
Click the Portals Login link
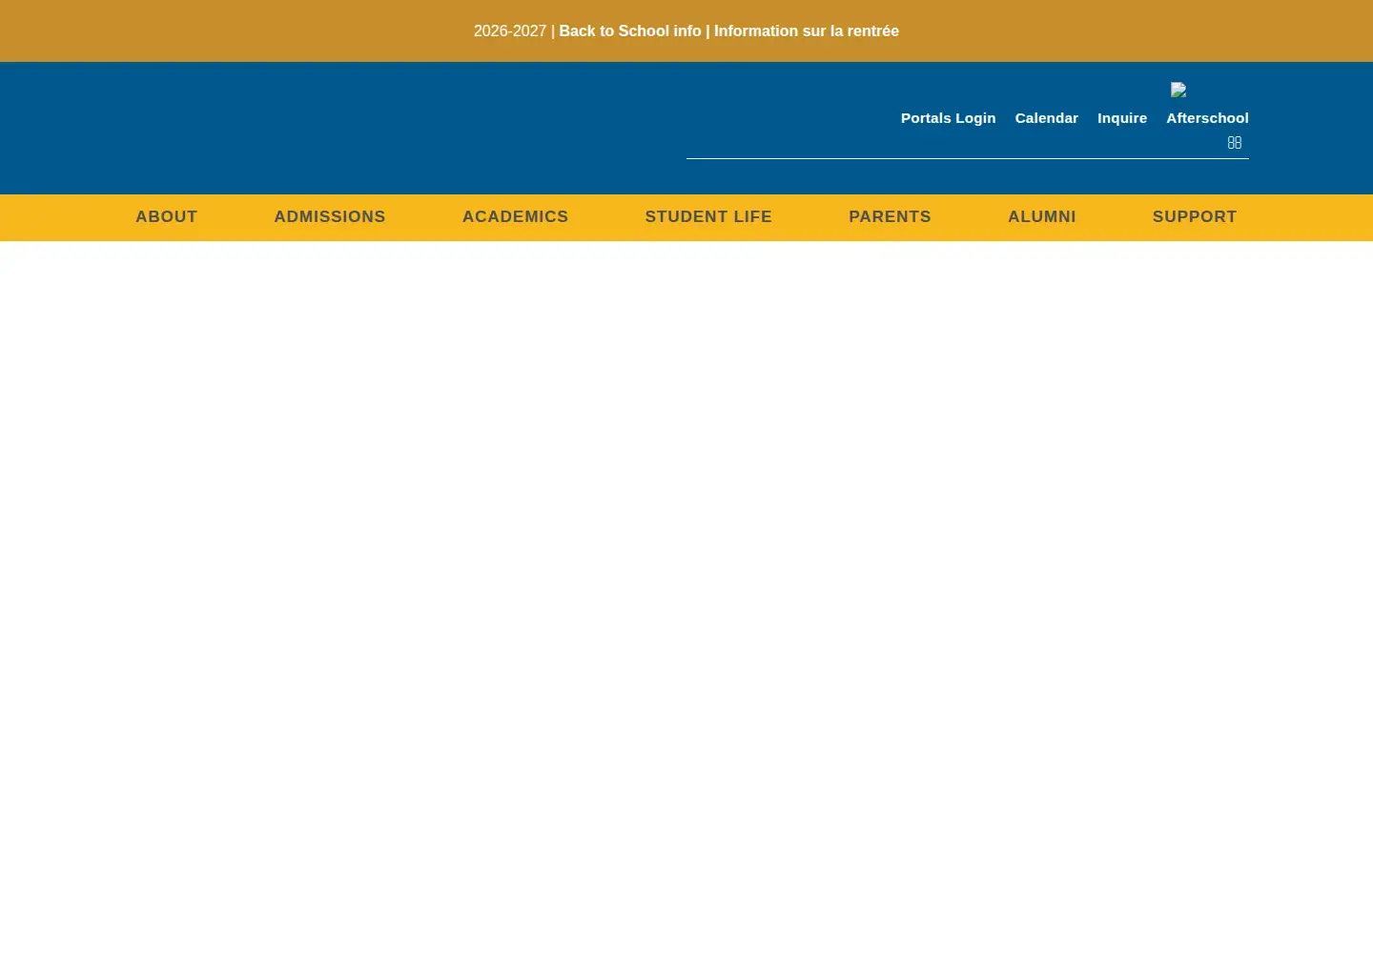[x=948, y=118]
